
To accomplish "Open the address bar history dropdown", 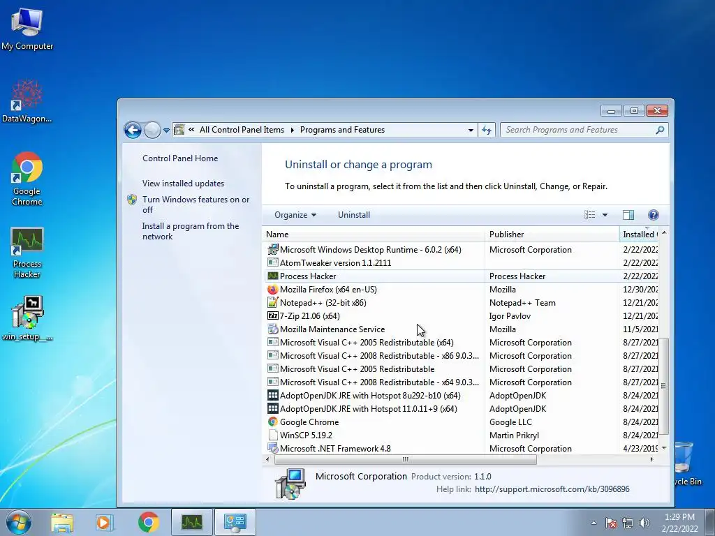I will coord(471,131).
